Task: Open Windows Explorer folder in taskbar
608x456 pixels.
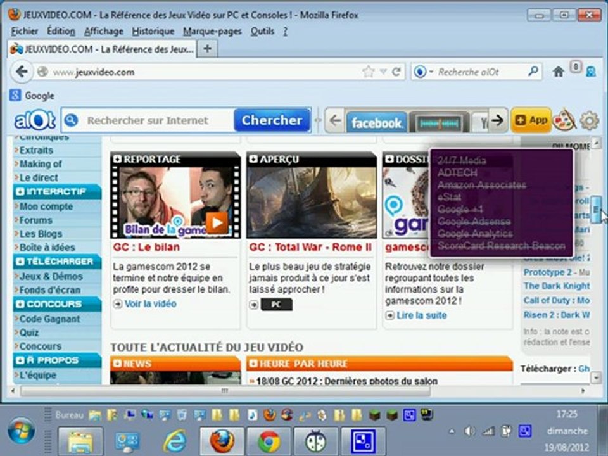Action: [x=80, y=441]
